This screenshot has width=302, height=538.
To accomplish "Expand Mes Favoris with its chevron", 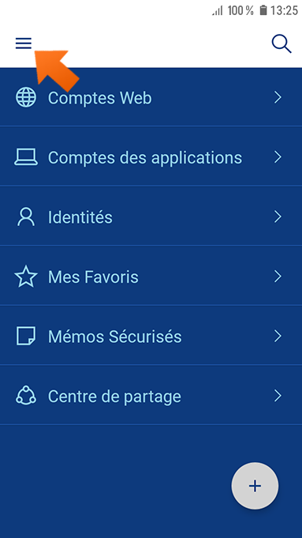I will [x=278, y=277].
